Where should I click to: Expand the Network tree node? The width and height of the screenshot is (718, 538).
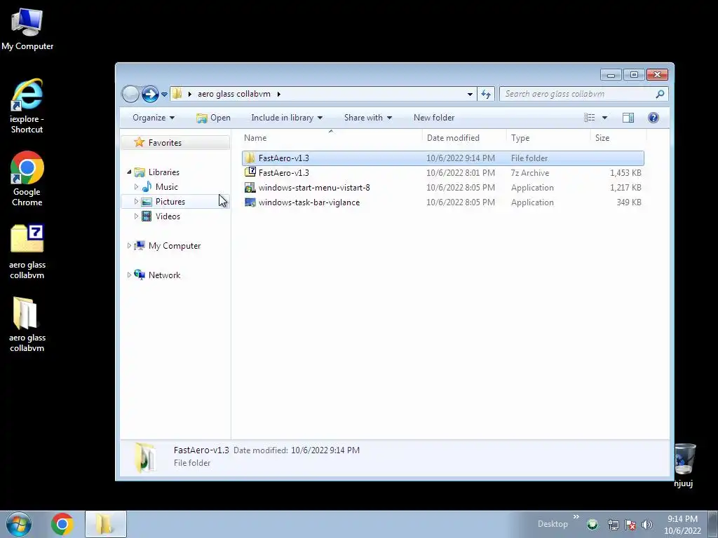pos(129,275)
